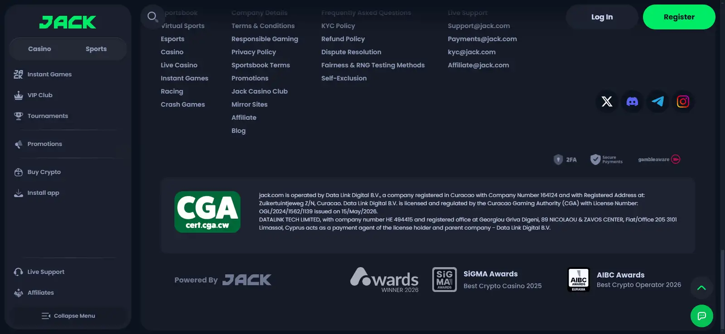Click the Live Support headset icon

tap(18, 272)
